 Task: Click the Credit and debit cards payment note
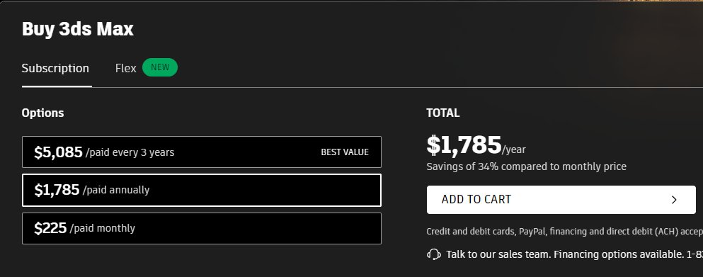click(565, 232)
